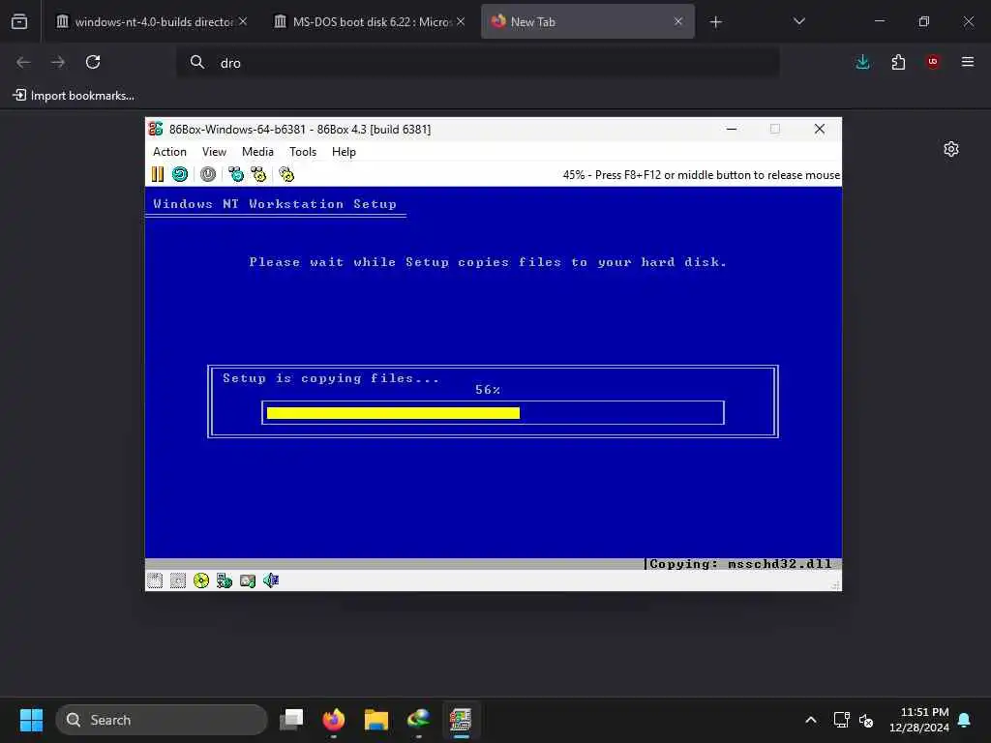
Task: Click 'Copying: msschd32.dll' status text
Action: 740,564
